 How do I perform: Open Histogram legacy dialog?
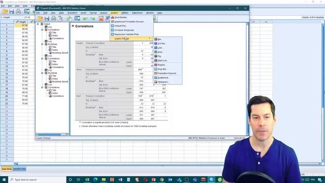click(x=168, y=82)
